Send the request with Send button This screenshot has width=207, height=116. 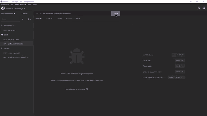pyautogui.click(x=116, y=14)
